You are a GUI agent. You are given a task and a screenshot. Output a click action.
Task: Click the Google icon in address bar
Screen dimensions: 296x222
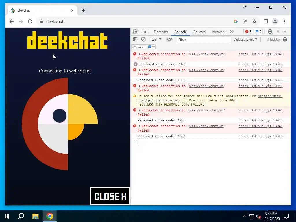pyautogui.click(x=236, y=21)
